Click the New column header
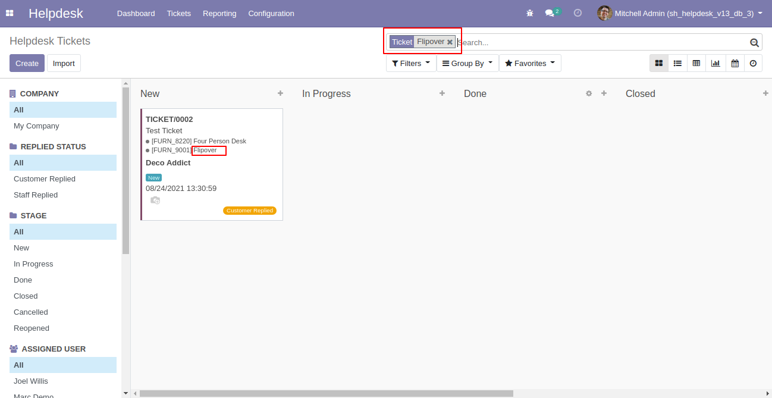This screenshot has height=398, width=772. click(x=150, y=93)
